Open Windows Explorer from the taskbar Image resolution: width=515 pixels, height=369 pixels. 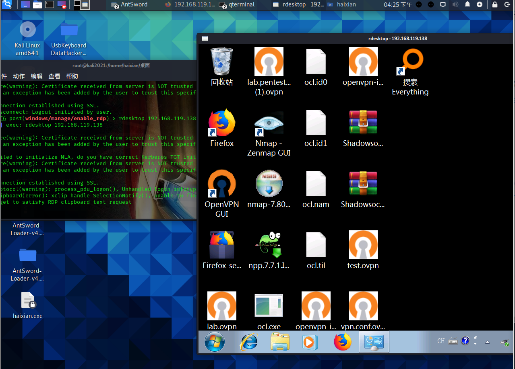[280, 342]
